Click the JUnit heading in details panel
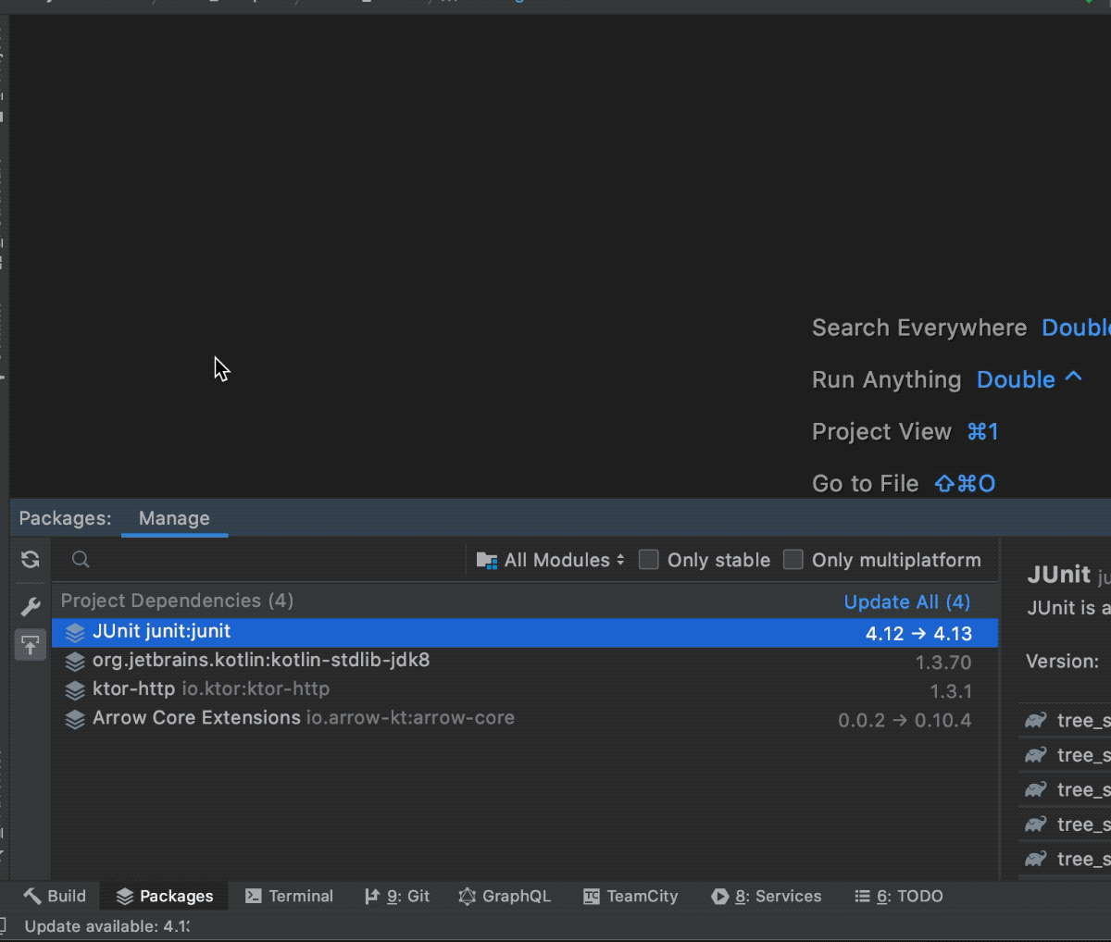Image resolution: width=1111 pixels, height=942 pixels. (1058, 575)
